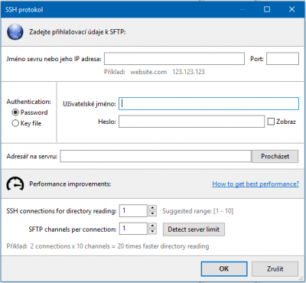306x283 pixels.
Task: Click the Detect server limit button
Action: (x=194, y=229)
